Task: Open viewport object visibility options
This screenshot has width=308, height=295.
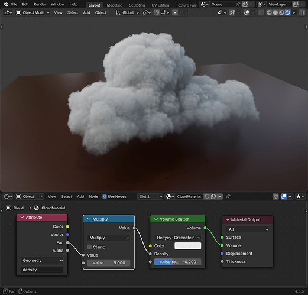Action: pos(222,12)
